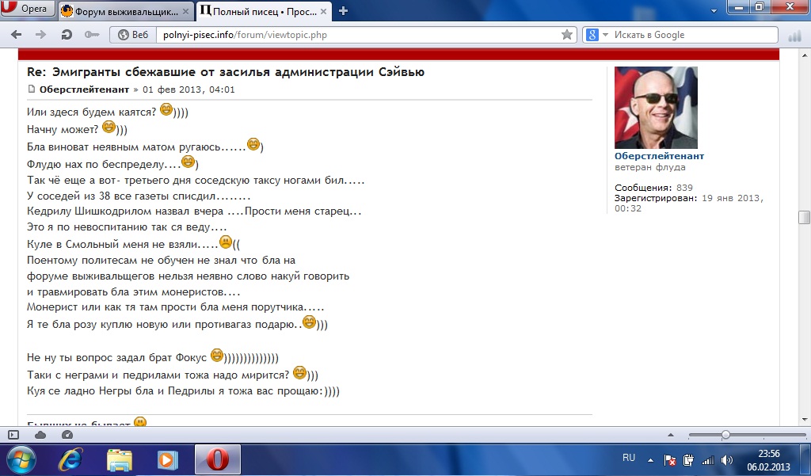Go forward to next page
This screenshot has height=476, width=811.
40,35
